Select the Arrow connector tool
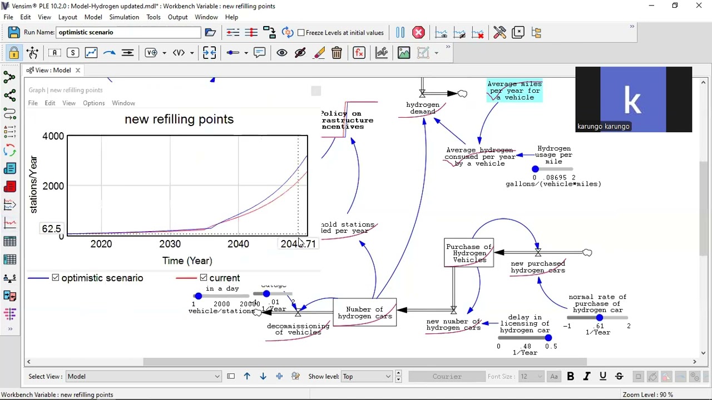The width and height of the screenshot is (712, 400). point(109,53)
